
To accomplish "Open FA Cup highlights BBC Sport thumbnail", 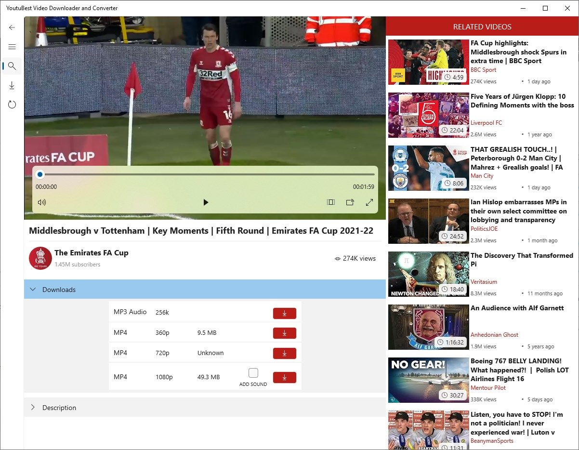I will [429, 62].
